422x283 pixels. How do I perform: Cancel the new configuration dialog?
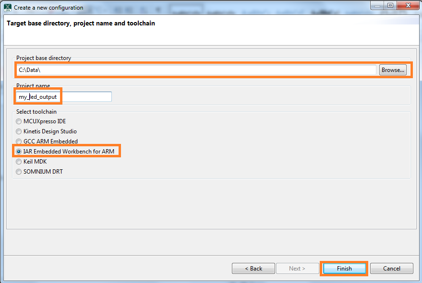click(x=392, y=269)
